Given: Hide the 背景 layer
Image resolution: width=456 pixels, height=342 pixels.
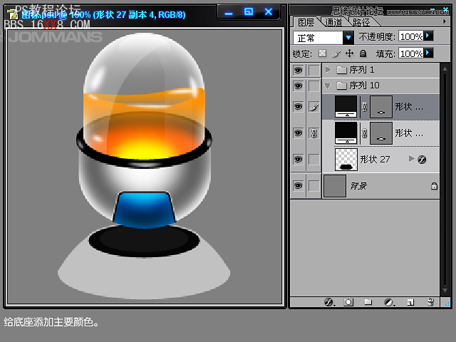Looking at the screenshot, I should click(x=298, y=186).
